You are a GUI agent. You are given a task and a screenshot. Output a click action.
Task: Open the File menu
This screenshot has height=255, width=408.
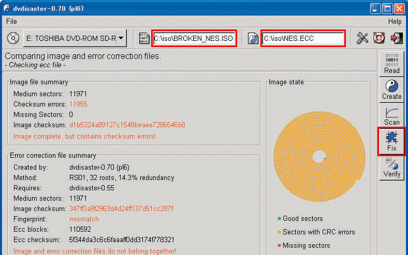click(x=11, y=21)
